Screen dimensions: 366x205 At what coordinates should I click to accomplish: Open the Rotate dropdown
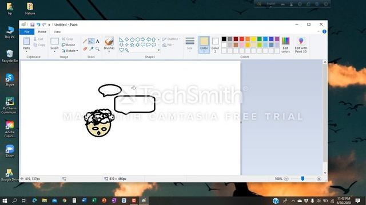click(70, 51)
